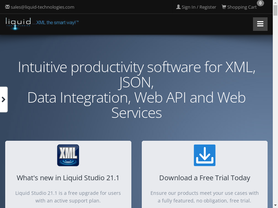Image resolution: width=278 pixels, height=208 pixels.
Task: Click the Liquid Technologies logo
Action: point(18,23)
